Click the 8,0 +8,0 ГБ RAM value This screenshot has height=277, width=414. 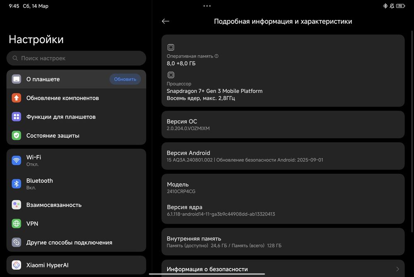pos(181,63)
